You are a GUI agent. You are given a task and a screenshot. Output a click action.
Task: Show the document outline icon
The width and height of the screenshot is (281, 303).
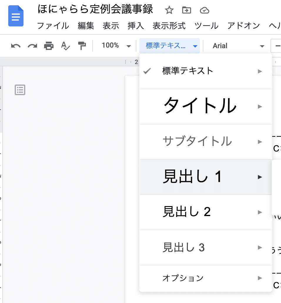coord(20,90)
